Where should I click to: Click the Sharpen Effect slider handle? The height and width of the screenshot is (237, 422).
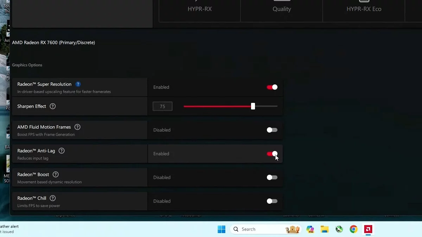point(253,106)
